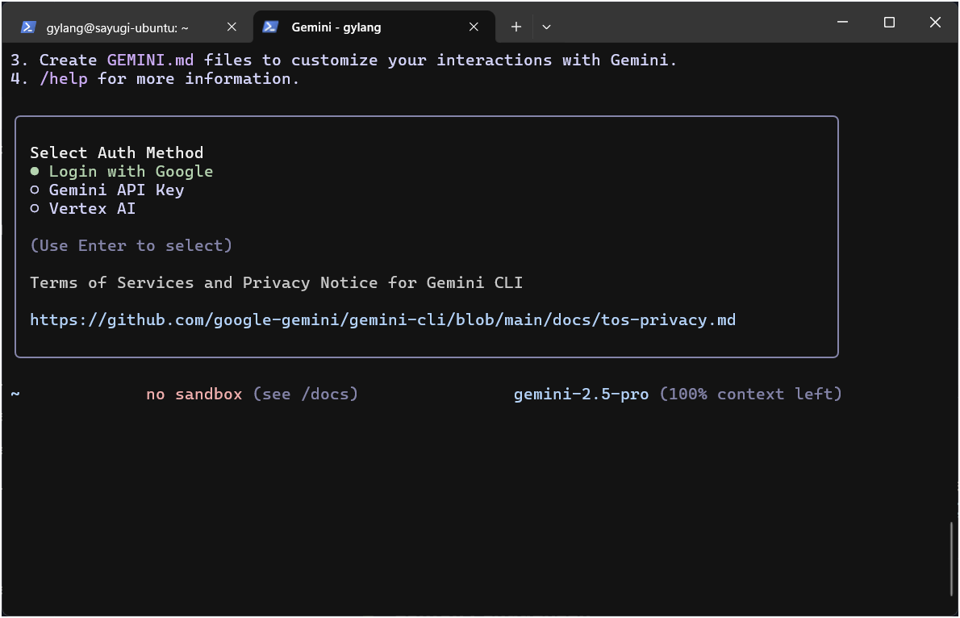The width and height of the screenshot is (960, 618).
Task: Open a new terminal tab with plus button
Action: [516, 27]
